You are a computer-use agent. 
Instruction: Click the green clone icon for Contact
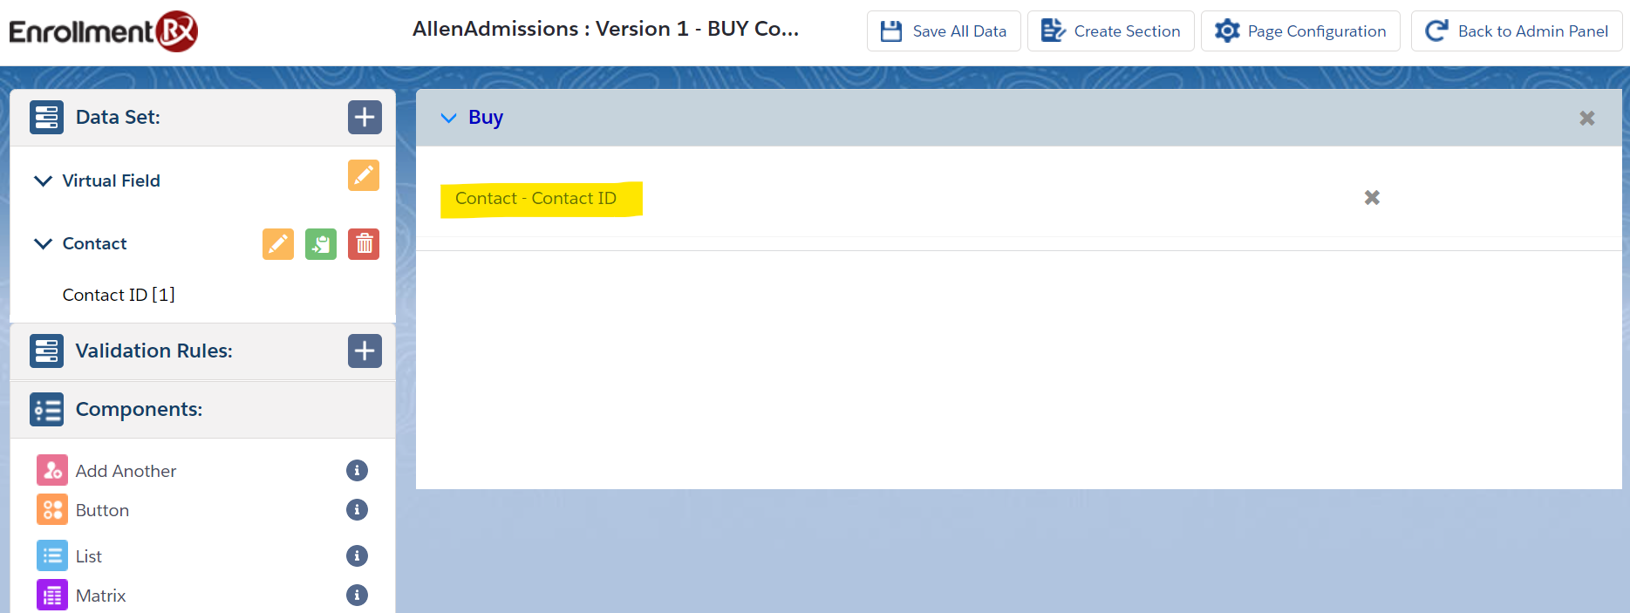[321, 244]
